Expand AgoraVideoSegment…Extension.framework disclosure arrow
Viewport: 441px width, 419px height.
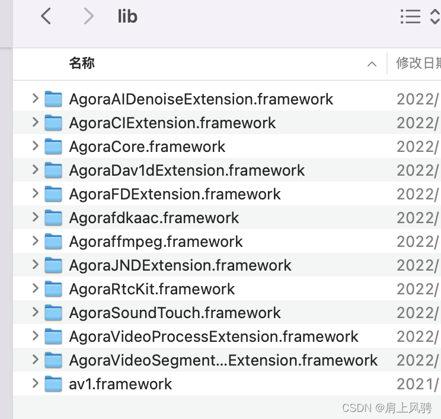click(x=35, y=360)
